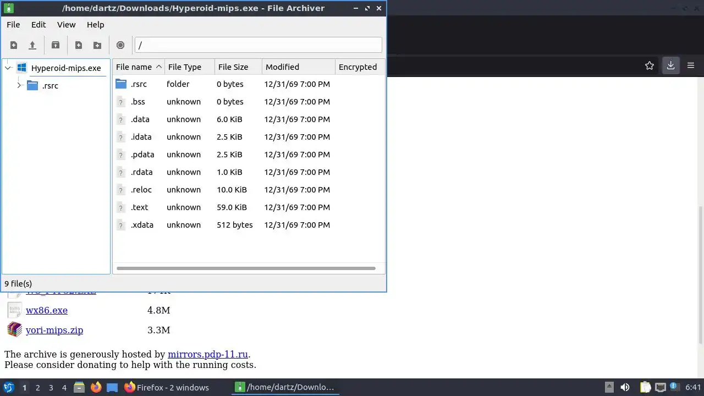Click the unknown-file icon of .data

coord(121,119)
